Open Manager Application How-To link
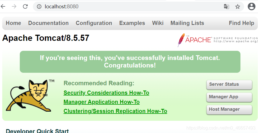The width and height of the screenshot is (258, 133). (x=101, y=102)
